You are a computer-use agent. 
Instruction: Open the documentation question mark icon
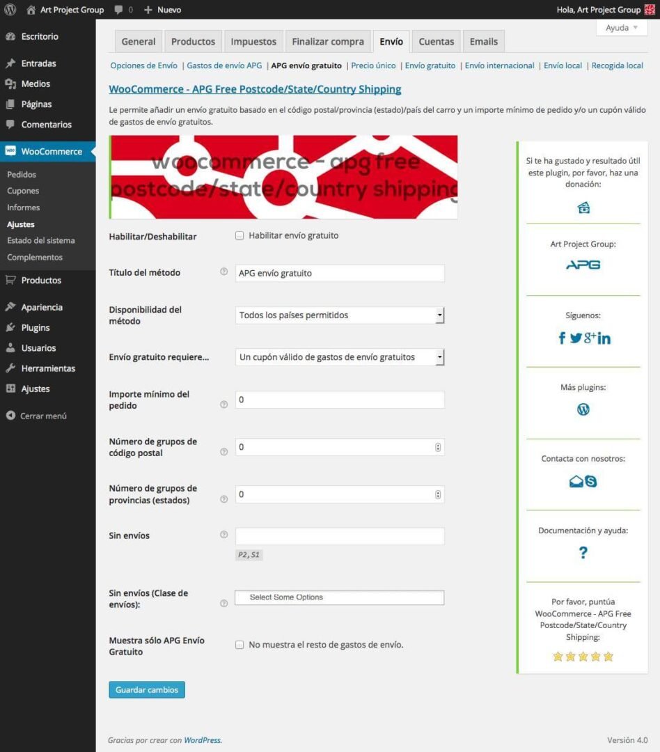point(583,552)
